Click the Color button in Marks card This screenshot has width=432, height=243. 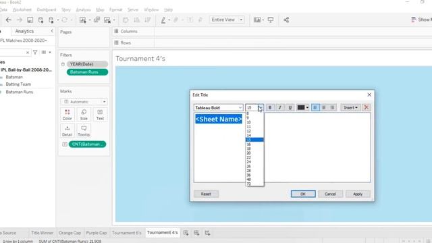[x=67, y=115]
